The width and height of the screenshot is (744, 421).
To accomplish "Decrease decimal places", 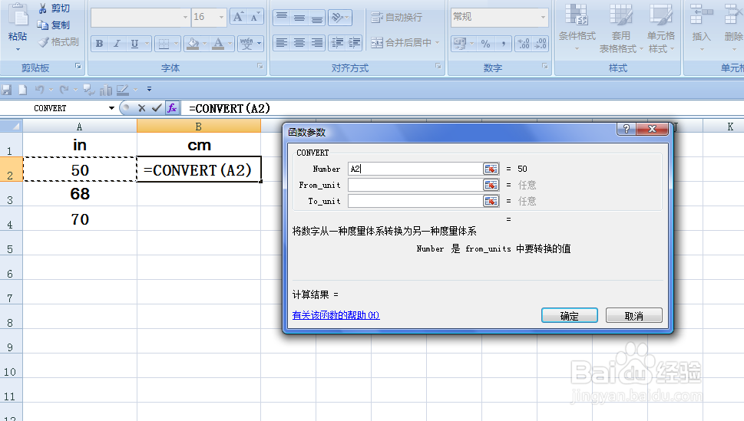I will (x=541, y=44).
